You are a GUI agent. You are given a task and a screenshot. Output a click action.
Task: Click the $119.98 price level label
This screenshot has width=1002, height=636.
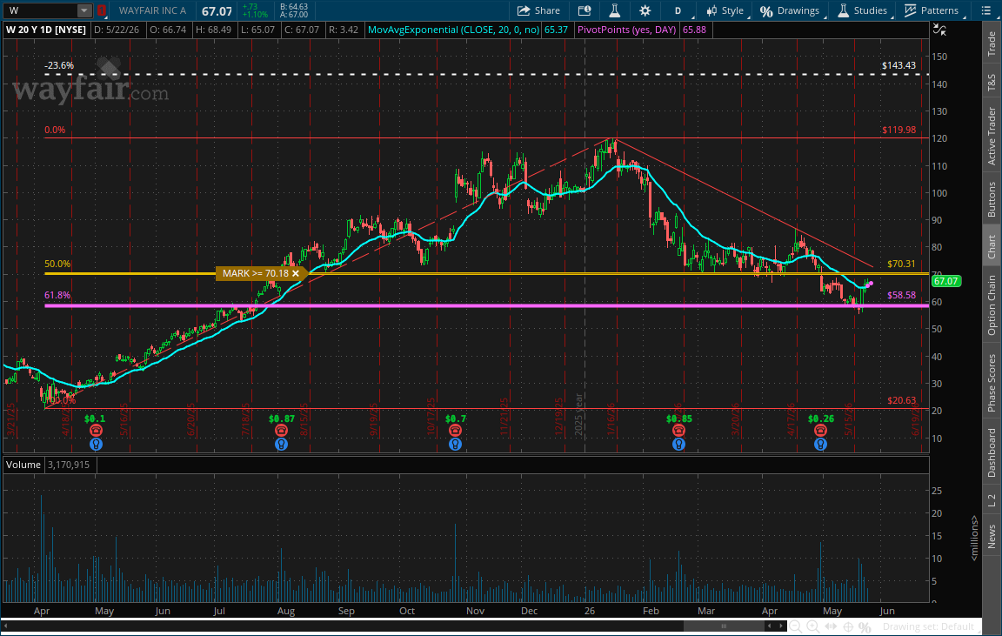(x=898, y=130)
